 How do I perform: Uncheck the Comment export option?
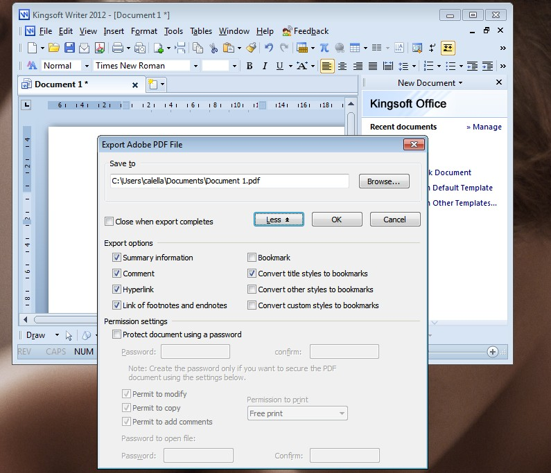pyautogui.click(x=116, y=273)
